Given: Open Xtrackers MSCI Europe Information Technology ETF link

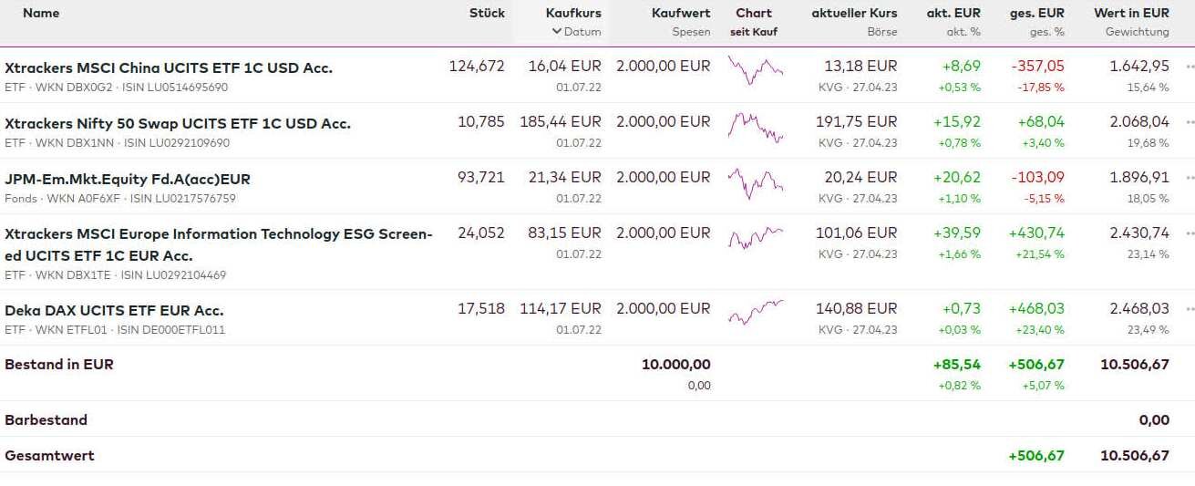Looking at the screenshot, I should (x=219, y=234).
